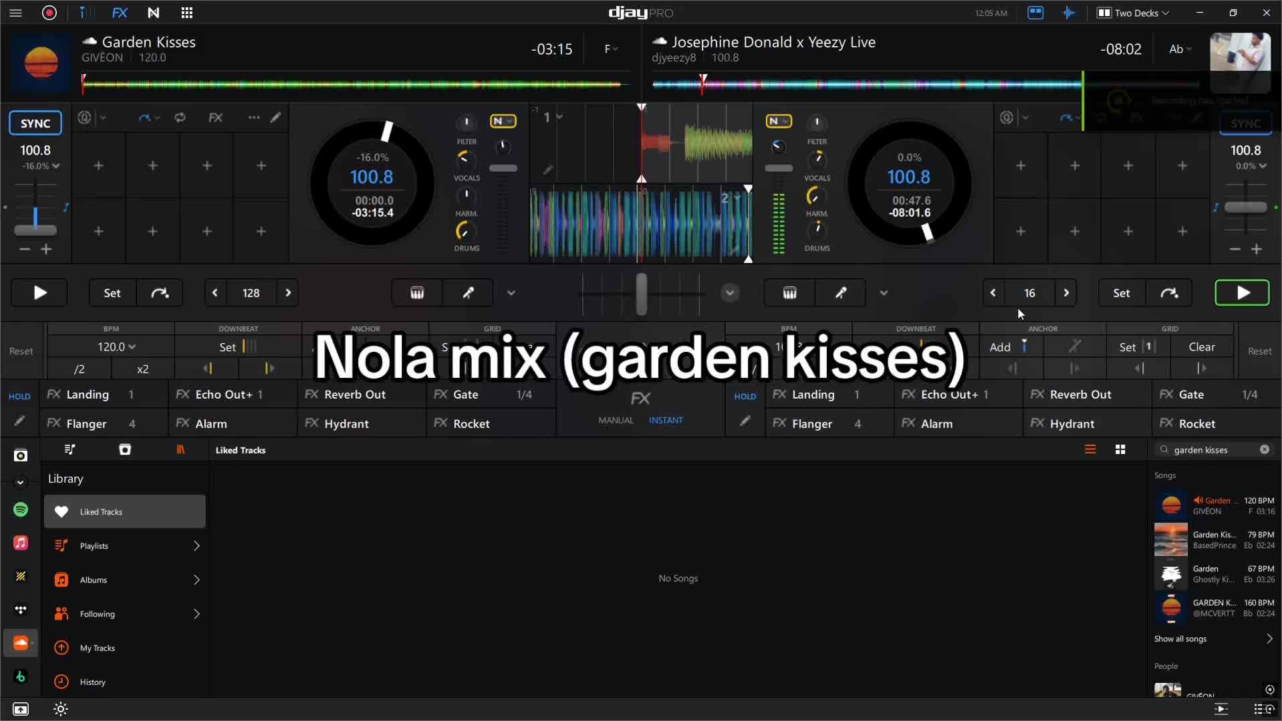The height and width of the screenshot is (721, 1282).
Task: Open left deck key F dropdown
Action: (x=611, y=49)
